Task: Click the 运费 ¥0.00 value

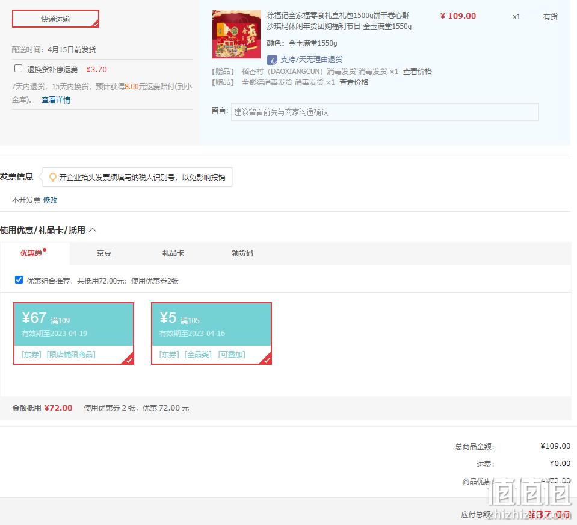Action: click(560, 464)
